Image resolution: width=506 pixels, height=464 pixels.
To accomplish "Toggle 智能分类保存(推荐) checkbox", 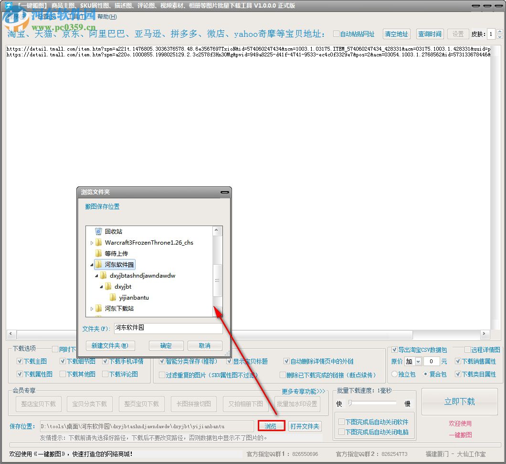I will click(162, 361).
